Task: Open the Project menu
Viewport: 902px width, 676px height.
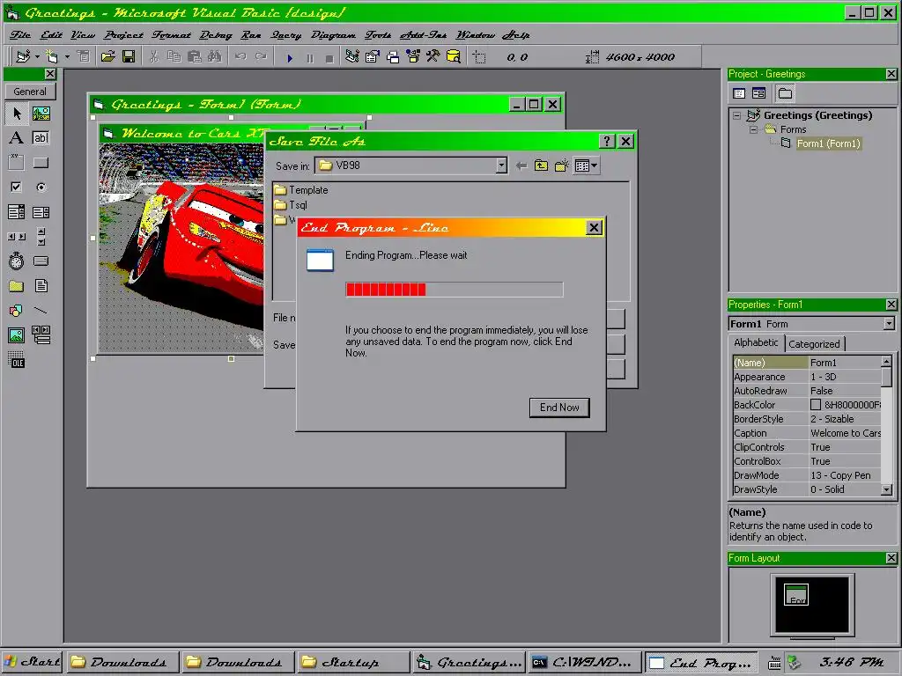Action: 123,35
